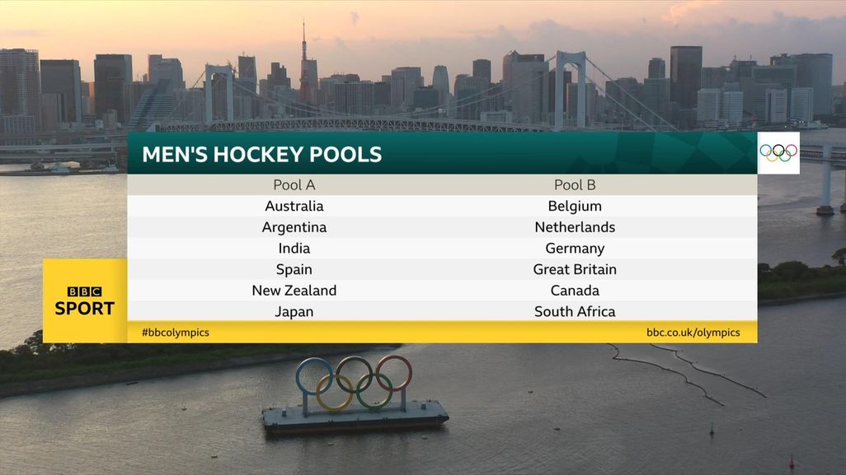The height and width of the screenshot is (475, 846).
Task: Click the #bbcolympics hashtag
Action: pyautogui.click(x=176, y=333)
